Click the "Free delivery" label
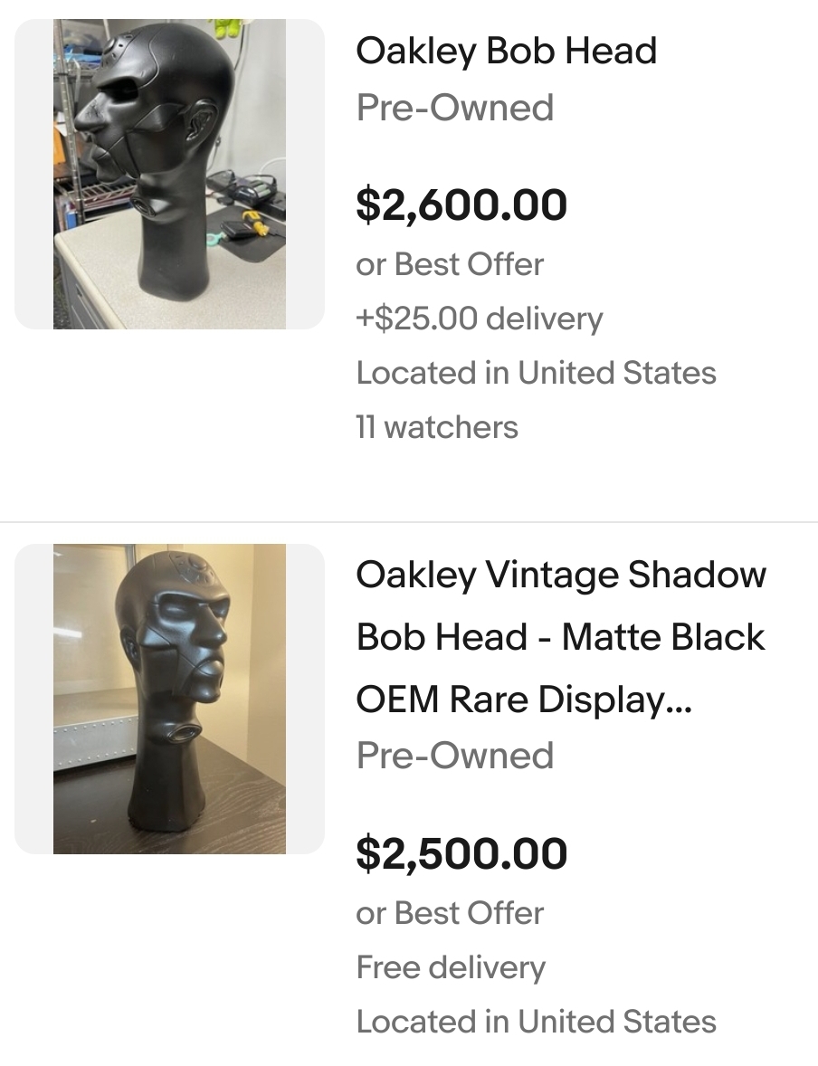The width and height of the screenshot is (818, 1066). point(451,967)
